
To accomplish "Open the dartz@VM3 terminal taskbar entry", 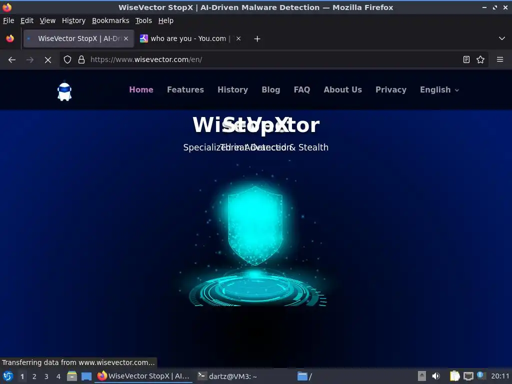I will tap(228, 376).
